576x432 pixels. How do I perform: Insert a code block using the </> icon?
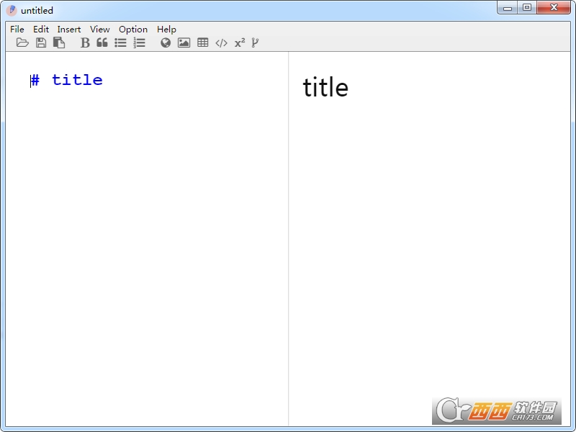[221, 42]
